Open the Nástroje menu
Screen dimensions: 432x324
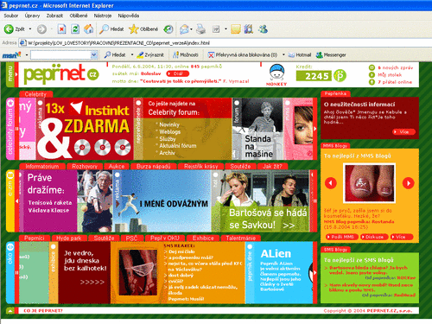point(103,16)
